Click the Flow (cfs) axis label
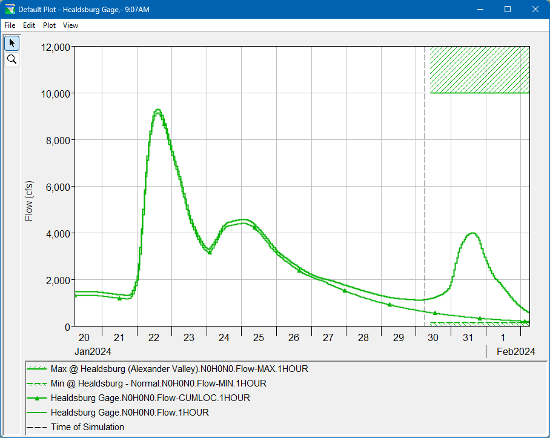The width and height of the screenshot is (550, 438). (28, 201)
